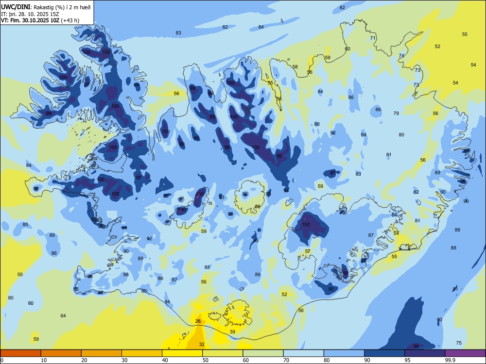The image size is (486, 364).
Task: Select the bright yellow 40–50 legend swatch
Action: (x=182, y=353)
